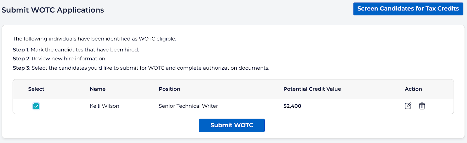Open Screen Candidates for Tax Credits
Viewport: 467px width, 143px height.
click(408, 9)
